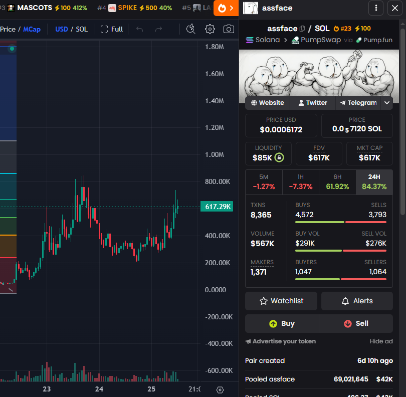Screen dimensions: 406x397
Task: Switch chart to Price mode
Action: [x=8, y=29]
